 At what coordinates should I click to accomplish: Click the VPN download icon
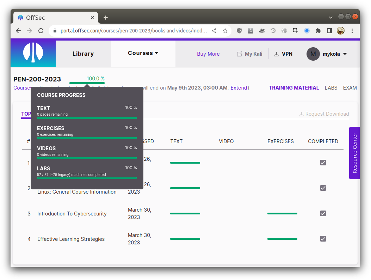276,54
